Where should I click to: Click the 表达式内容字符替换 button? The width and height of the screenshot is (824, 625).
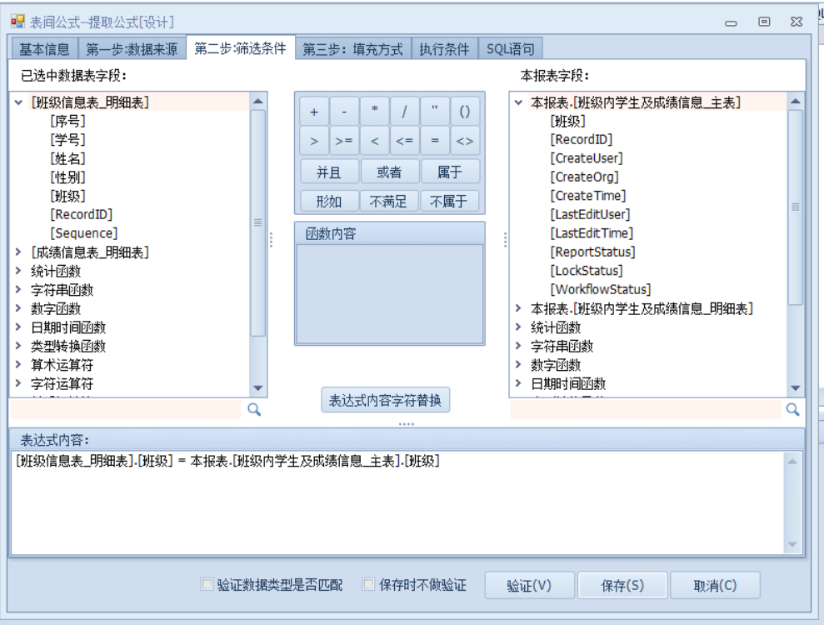coord(385,400)
